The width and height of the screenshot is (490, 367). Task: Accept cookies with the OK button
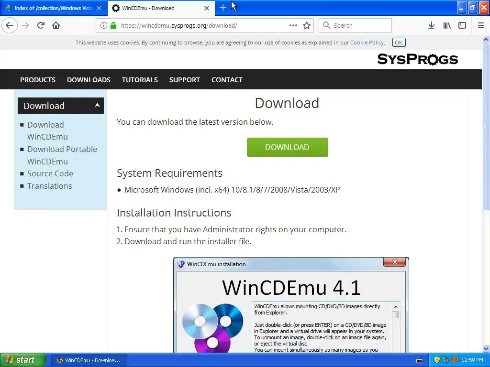[x=399, y=43]
